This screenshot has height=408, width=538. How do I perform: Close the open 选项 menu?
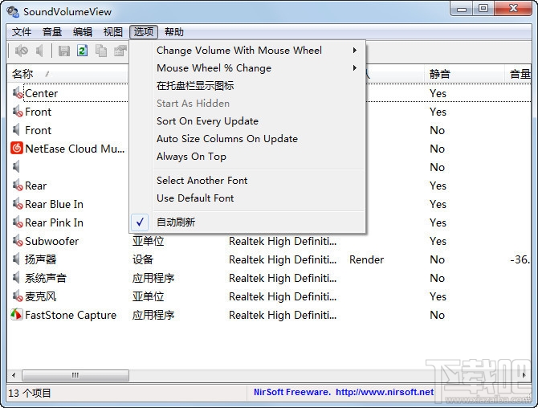pyautogui.click(x=144, y=32)
